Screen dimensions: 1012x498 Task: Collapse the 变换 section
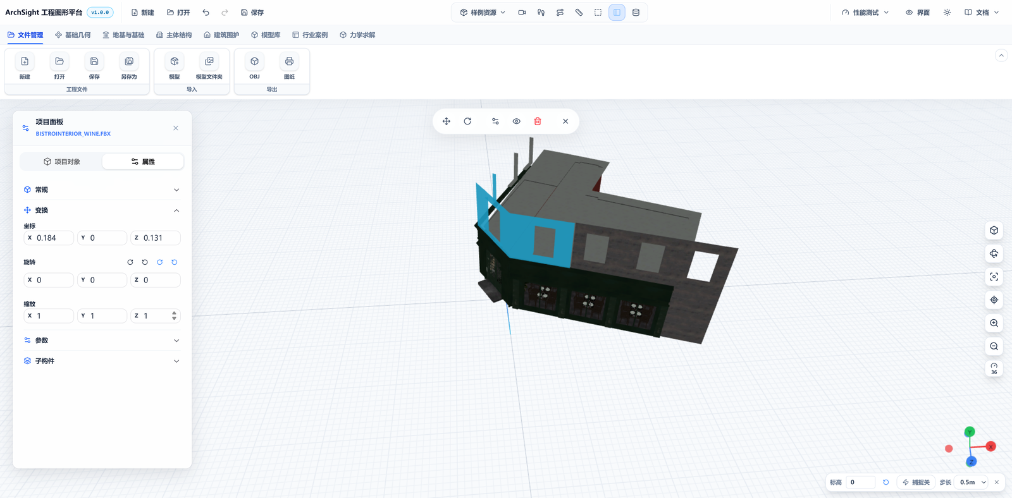point(102,210)
